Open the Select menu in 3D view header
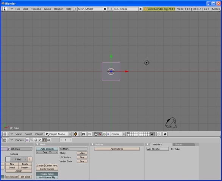 28,134
